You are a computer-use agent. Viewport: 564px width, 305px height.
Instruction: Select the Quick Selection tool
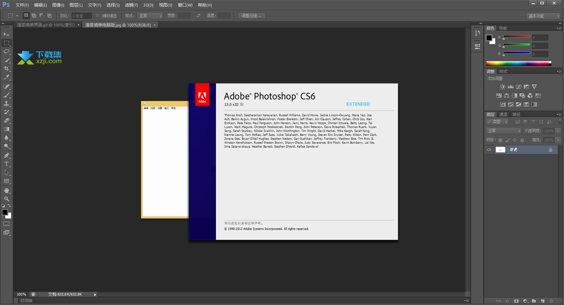[x=7, y=60]
